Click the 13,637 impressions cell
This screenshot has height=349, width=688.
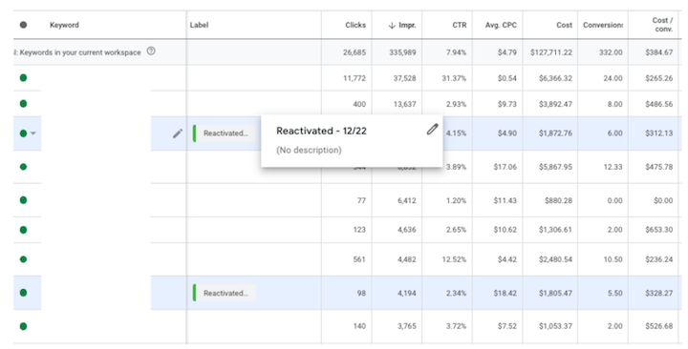406,104
